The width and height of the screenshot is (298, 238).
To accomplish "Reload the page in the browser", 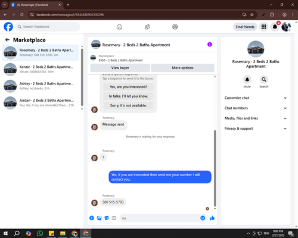I will pos(22,15).
